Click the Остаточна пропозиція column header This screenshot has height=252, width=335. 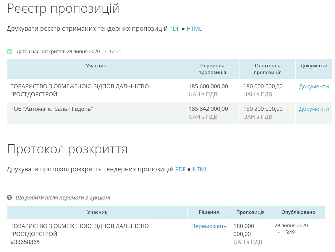267,69
